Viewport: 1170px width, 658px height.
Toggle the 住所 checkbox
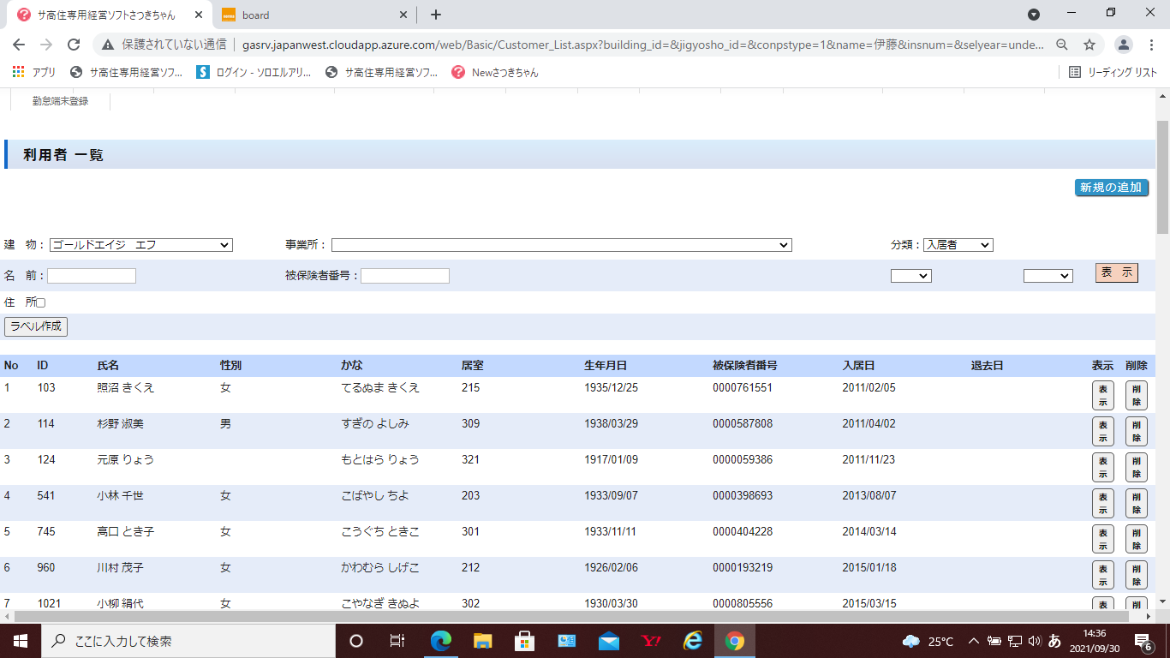click(x=40, y=302)
